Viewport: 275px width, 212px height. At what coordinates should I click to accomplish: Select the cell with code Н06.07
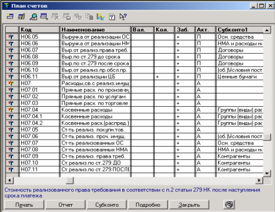[x=39, y=50]
